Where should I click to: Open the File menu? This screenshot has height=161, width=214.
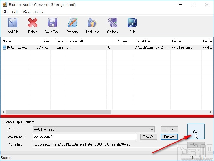(5, 12)
